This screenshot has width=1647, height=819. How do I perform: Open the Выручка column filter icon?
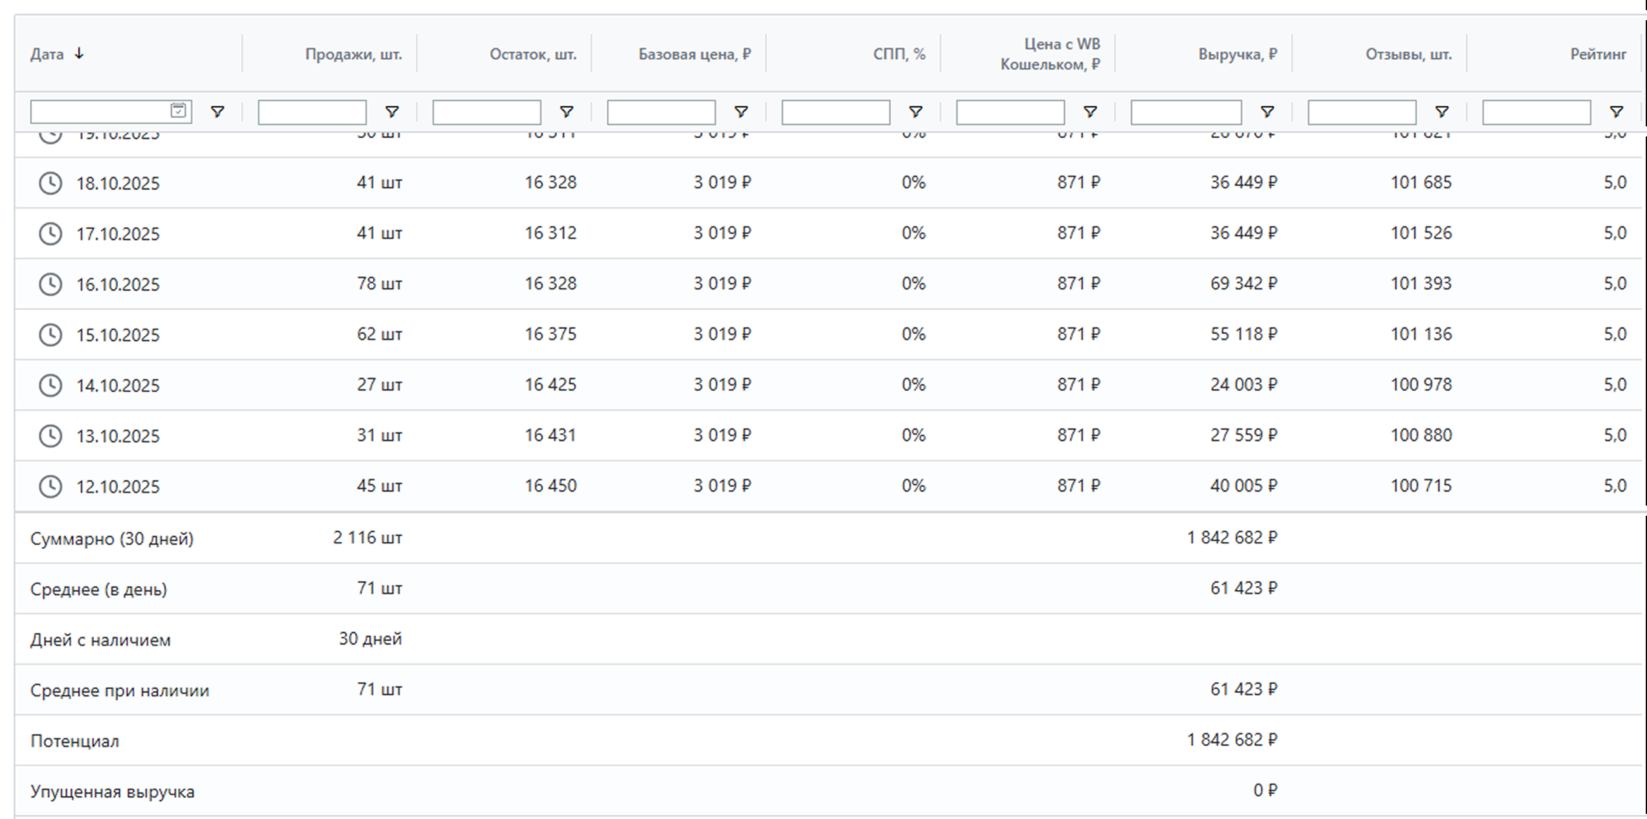tap(1268, 112)
